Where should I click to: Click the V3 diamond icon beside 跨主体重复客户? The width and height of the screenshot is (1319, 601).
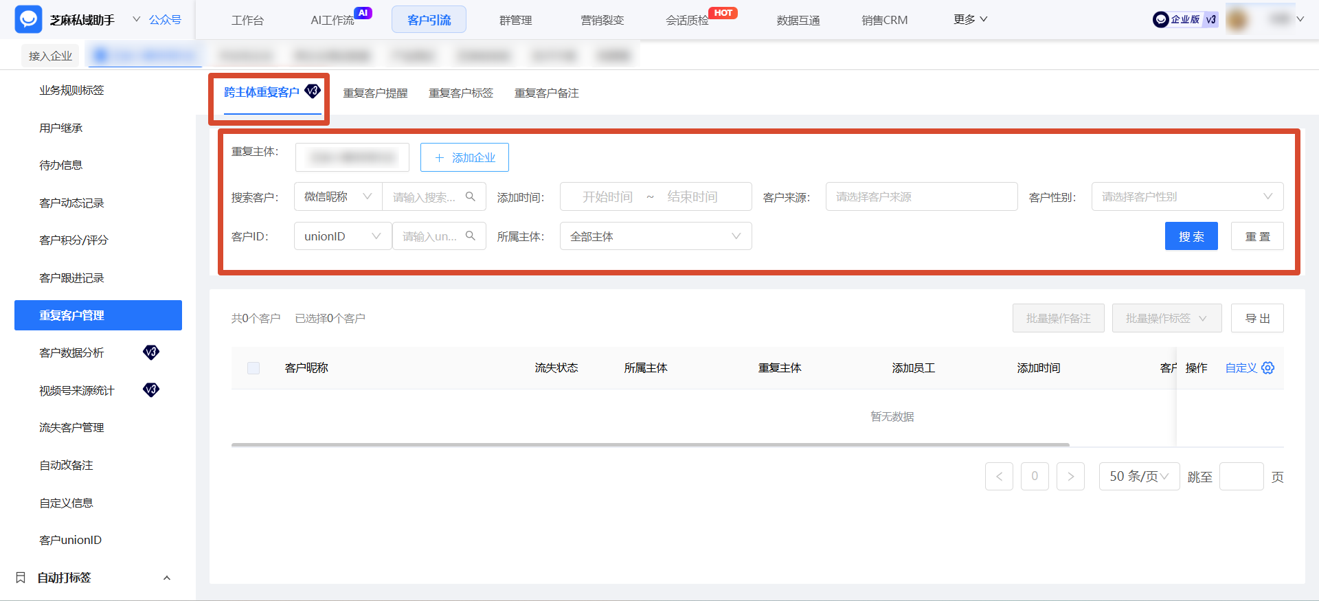click(313, 91)
